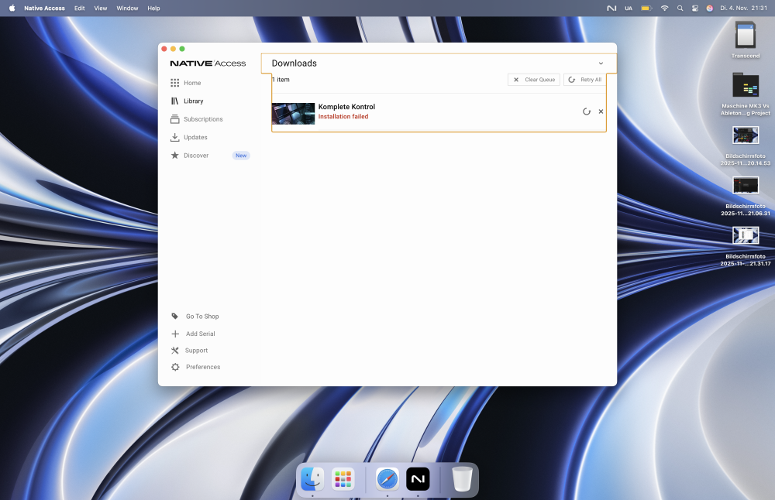This screenshot has width=775, height=500.
Task: Open the Window menu
Action: 127,8
